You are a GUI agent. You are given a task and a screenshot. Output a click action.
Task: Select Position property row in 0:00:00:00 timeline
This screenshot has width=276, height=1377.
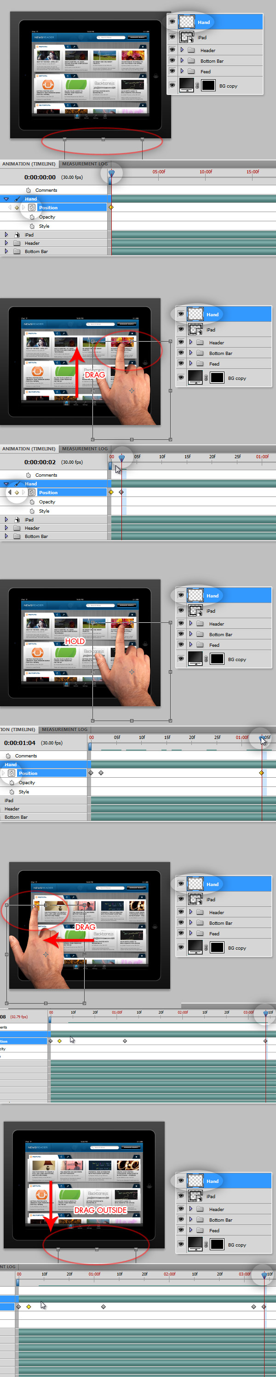(x=53, y=207)
